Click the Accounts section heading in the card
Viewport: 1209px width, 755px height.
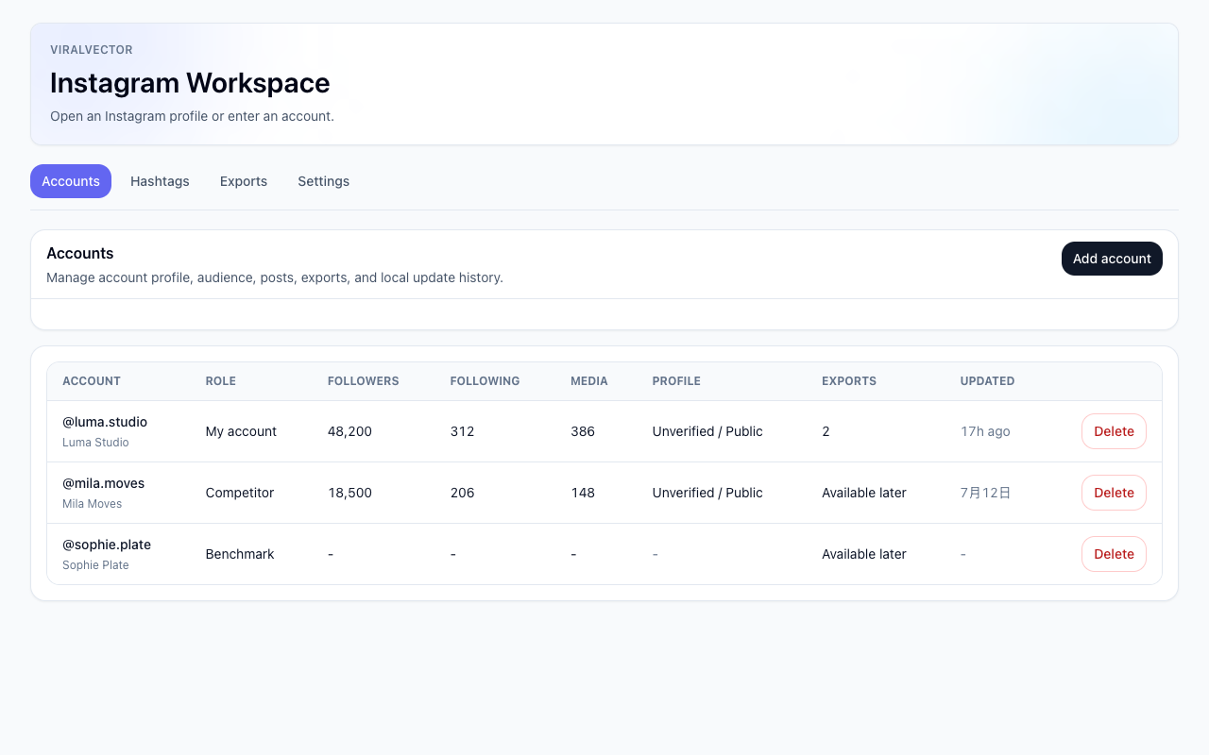click(80, 253)
